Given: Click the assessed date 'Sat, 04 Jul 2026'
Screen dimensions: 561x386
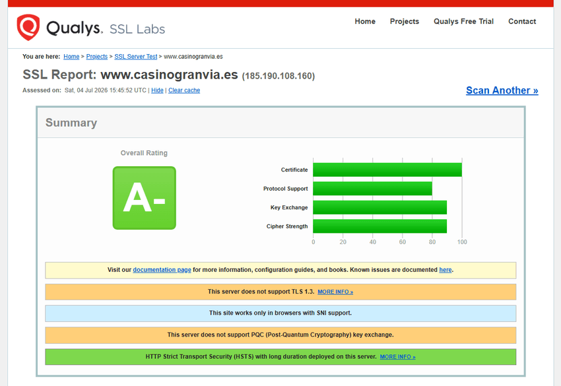Looking at the screenshot, I should point(86,90).
